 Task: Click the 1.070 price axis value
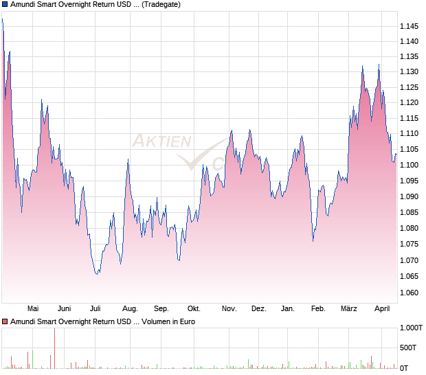click(x=409, y=261)
